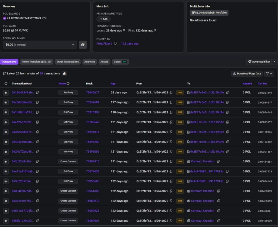
Task: Click Download Page Data button
Action: coord(247,74)
